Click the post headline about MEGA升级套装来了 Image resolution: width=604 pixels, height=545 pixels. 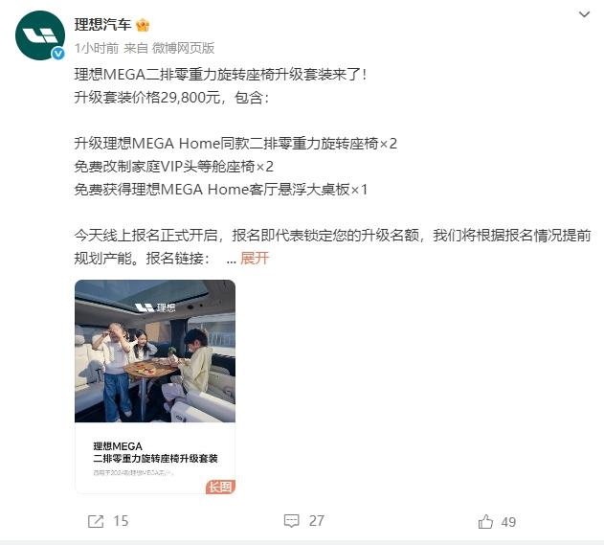click(x=220, y=75)
